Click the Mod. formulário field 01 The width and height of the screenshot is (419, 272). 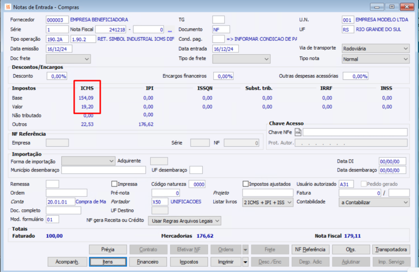pyautogui.click(x=52, y=219)
